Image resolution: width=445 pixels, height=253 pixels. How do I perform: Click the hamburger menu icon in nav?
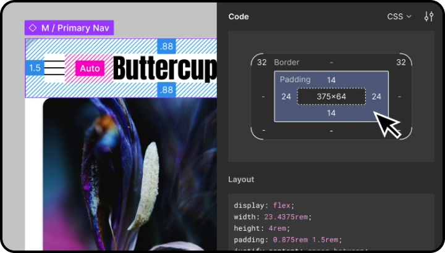[x=54, y=68]
